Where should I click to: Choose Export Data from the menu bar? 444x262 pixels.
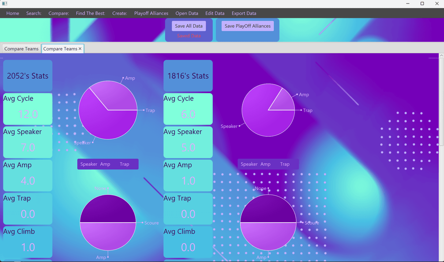pyautogui.click(x=244, y=13)
